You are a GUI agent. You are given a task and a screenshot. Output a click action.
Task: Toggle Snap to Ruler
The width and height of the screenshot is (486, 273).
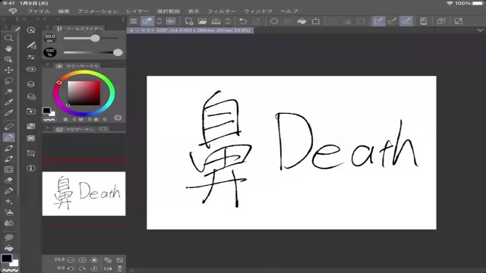click(x=378, y=21)
